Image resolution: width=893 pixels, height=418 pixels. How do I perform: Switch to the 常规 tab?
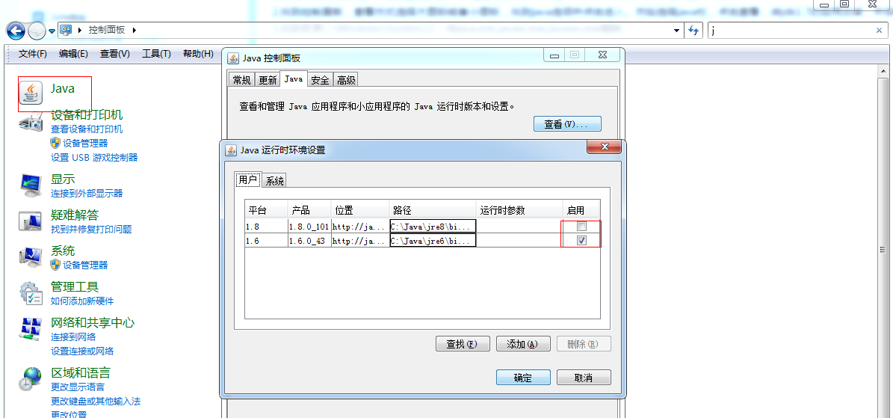(x=241, y=80)
